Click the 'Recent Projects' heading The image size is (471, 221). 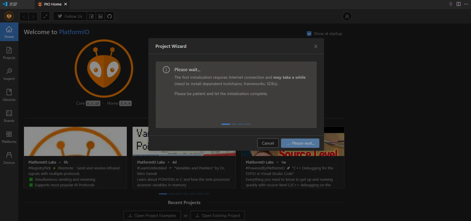(x=184, y=203)
